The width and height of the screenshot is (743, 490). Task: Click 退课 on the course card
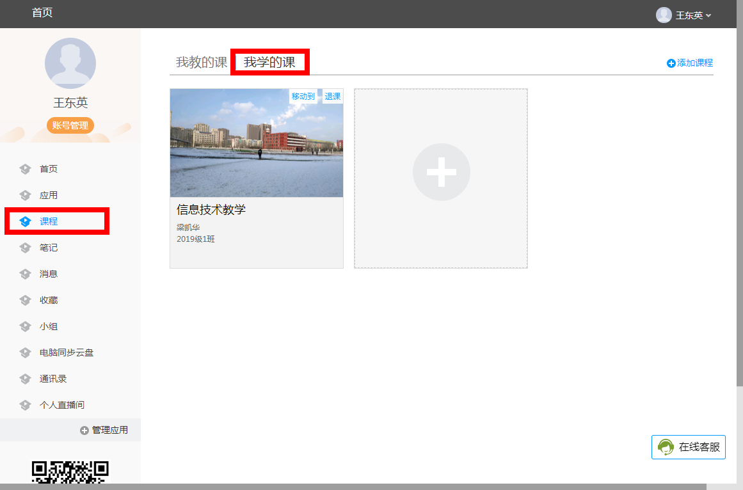(333, 96)
